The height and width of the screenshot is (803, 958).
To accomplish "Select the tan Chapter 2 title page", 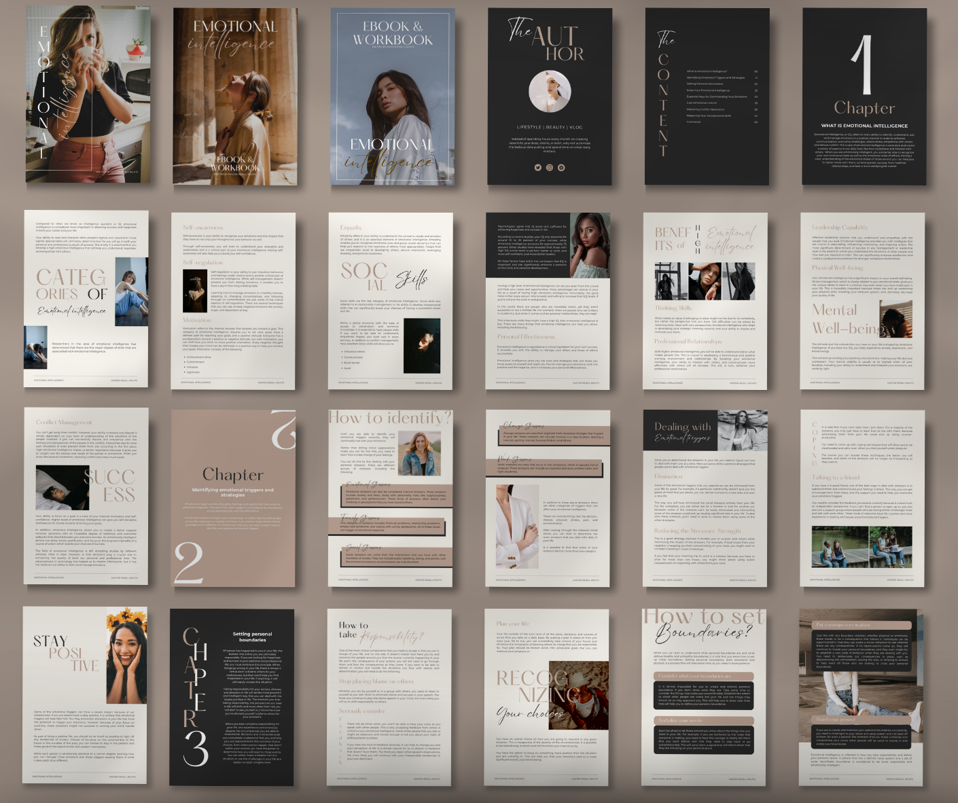I will tap(233, 497).
